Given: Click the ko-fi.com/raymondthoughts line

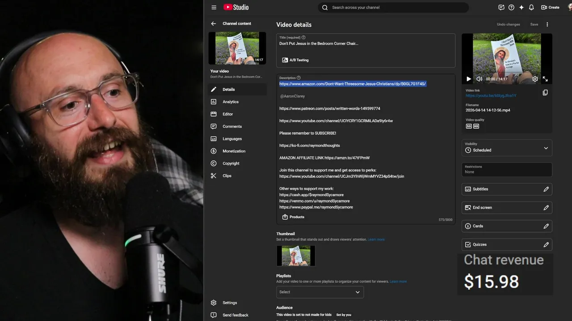Looking at the screenshot, I should 310,146.
